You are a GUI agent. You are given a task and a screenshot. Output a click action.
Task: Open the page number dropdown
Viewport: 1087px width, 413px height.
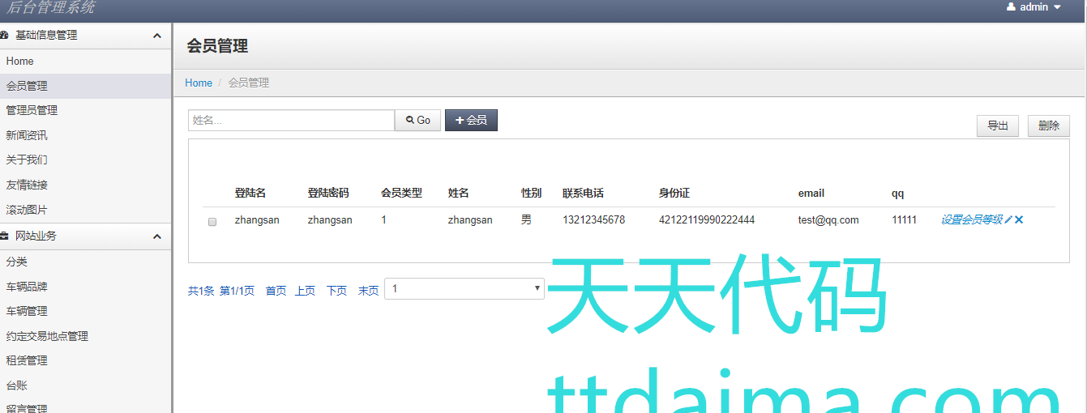[x=464, y=289]
